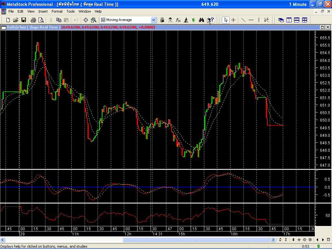Open the indicator dropdown list arrow
The image size is (332, 249).
pyautogui.click(x=153, y=20)
